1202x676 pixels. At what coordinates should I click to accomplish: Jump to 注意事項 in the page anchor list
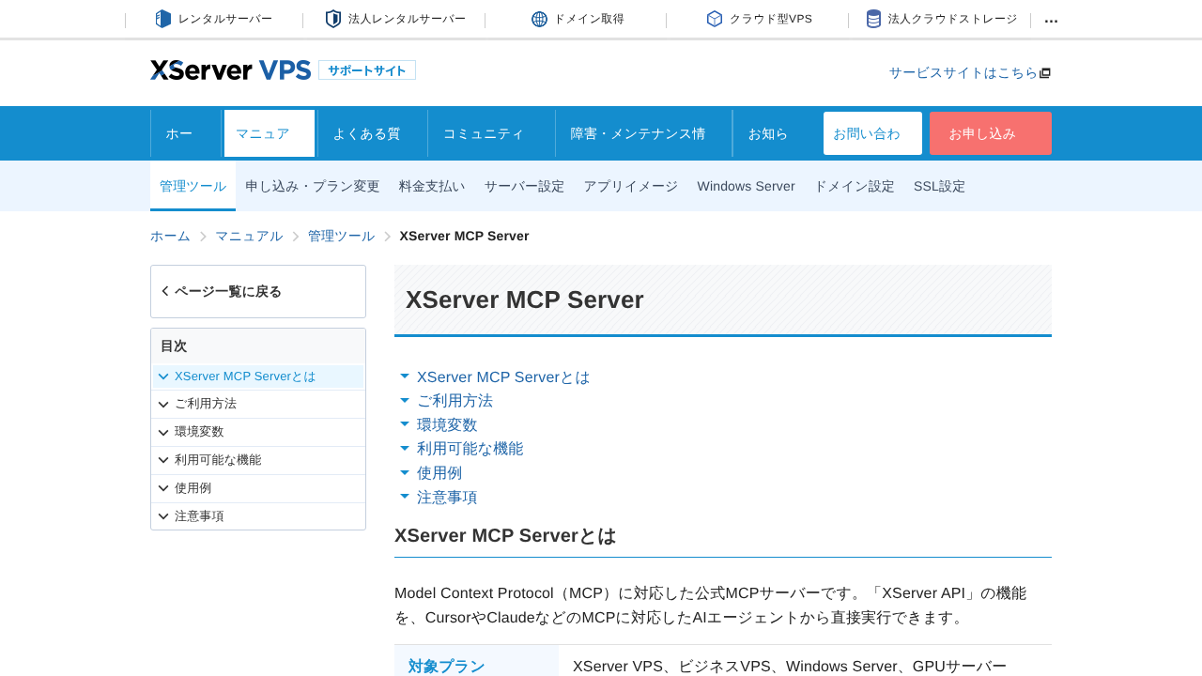(447, 498)
